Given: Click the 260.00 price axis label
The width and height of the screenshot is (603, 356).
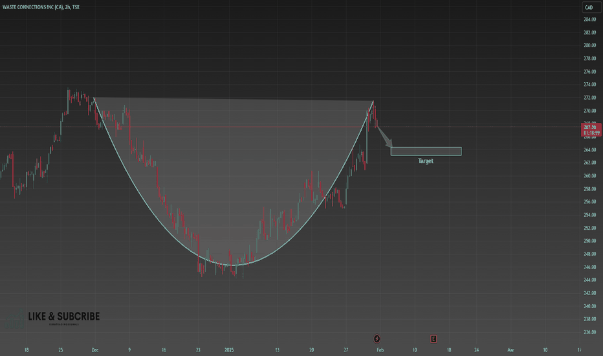Looking at the screenshot, I should pos(589,176).
